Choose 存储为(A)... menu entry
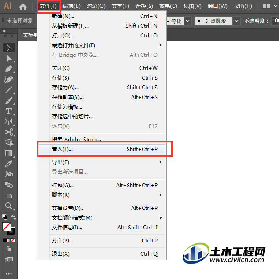279x279 pixels. click(x=102, y=88)
